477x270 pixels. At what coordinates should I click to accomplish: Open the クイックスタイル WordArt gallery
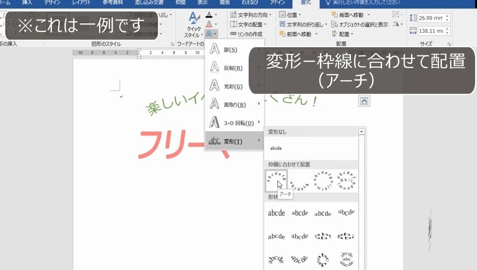coord(194,24)
